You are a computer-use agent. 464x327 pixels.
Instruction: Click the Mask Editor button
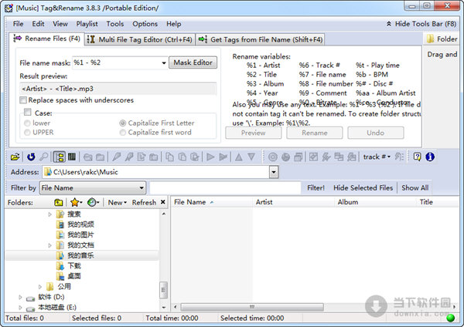pyautogui.click(x=193, y=62)
